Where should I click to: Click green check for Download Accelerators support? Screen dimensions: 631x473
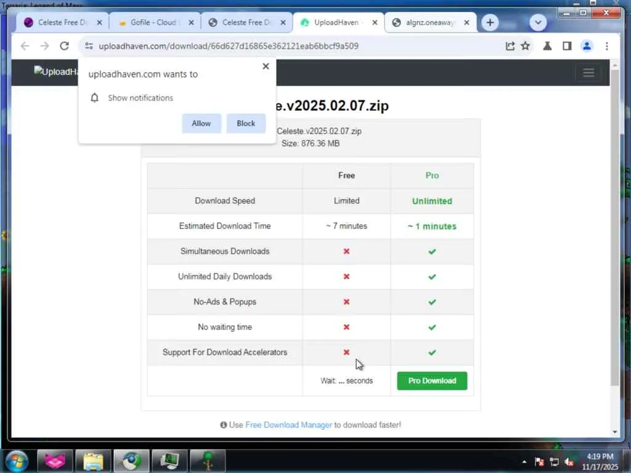[x=432, y=352]
